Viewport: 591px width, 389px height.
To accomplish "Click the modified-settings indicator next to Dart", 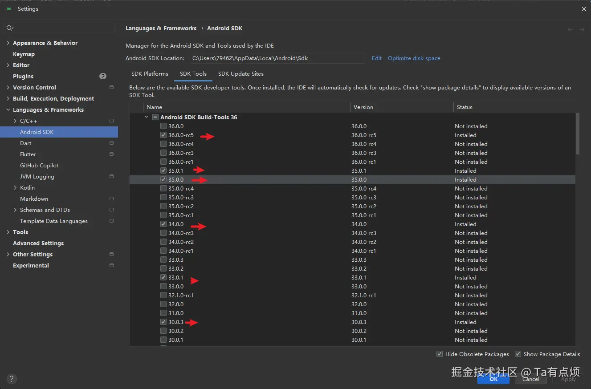I will pyautogui.click(x=110, y=143).
